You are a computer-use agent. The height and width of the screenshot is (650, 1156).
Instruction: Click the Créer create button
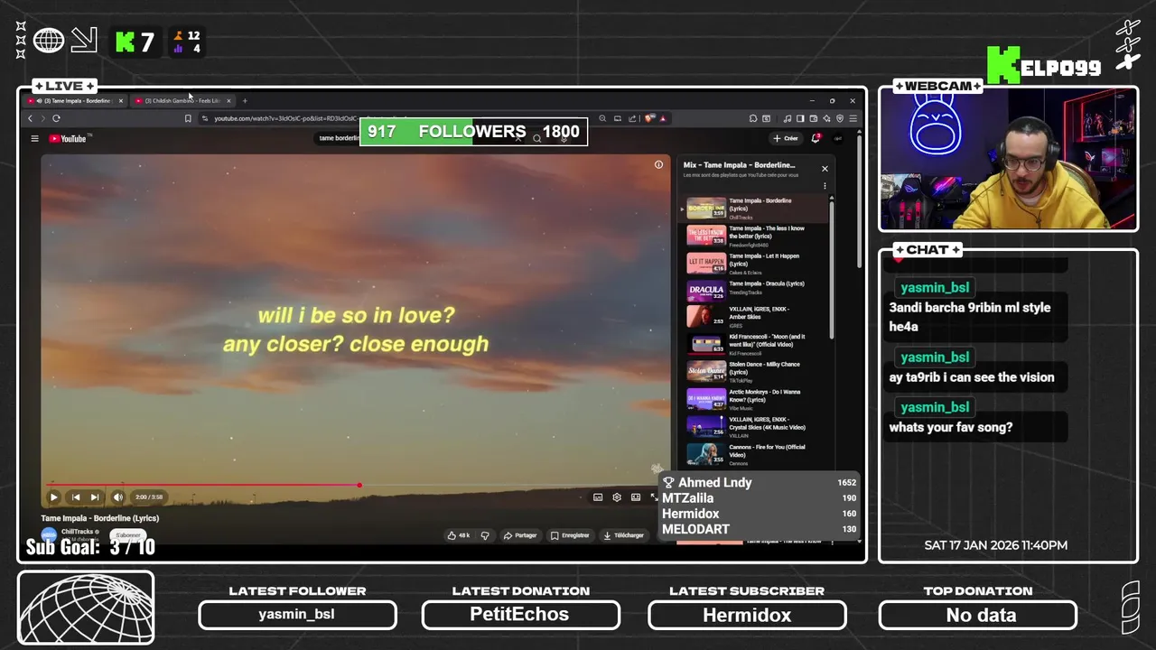tap(786, 138)
